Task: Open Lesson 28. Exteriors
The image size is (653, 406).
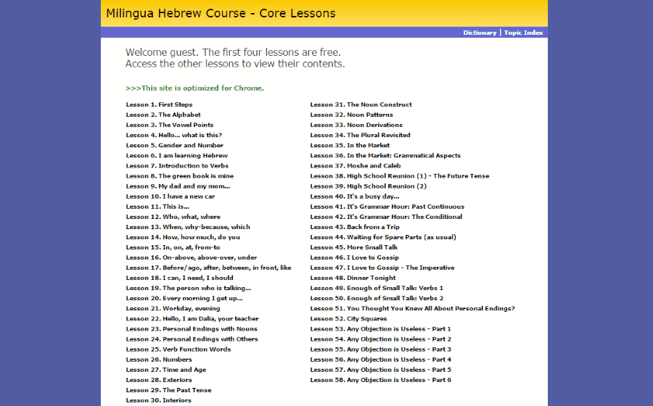Action: click(159, 380)
